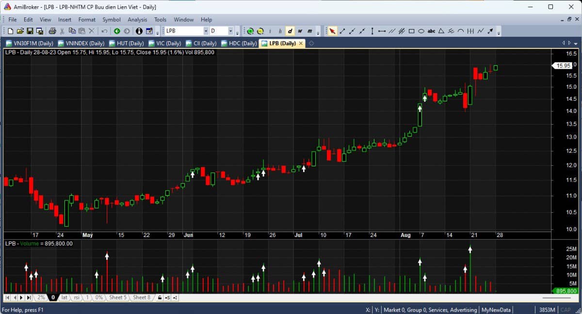Choose the rectangle drawing tool

coord(411,31)
